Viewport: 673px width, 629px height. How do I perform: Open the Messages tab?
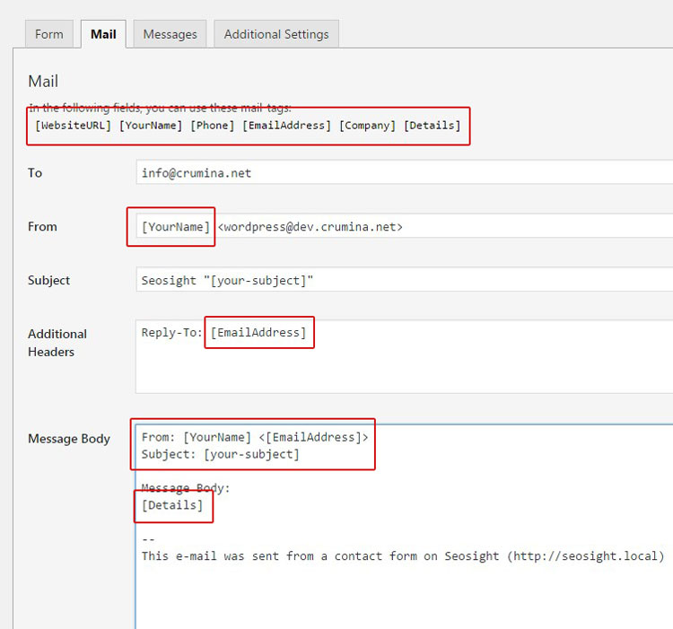(170, 34)
